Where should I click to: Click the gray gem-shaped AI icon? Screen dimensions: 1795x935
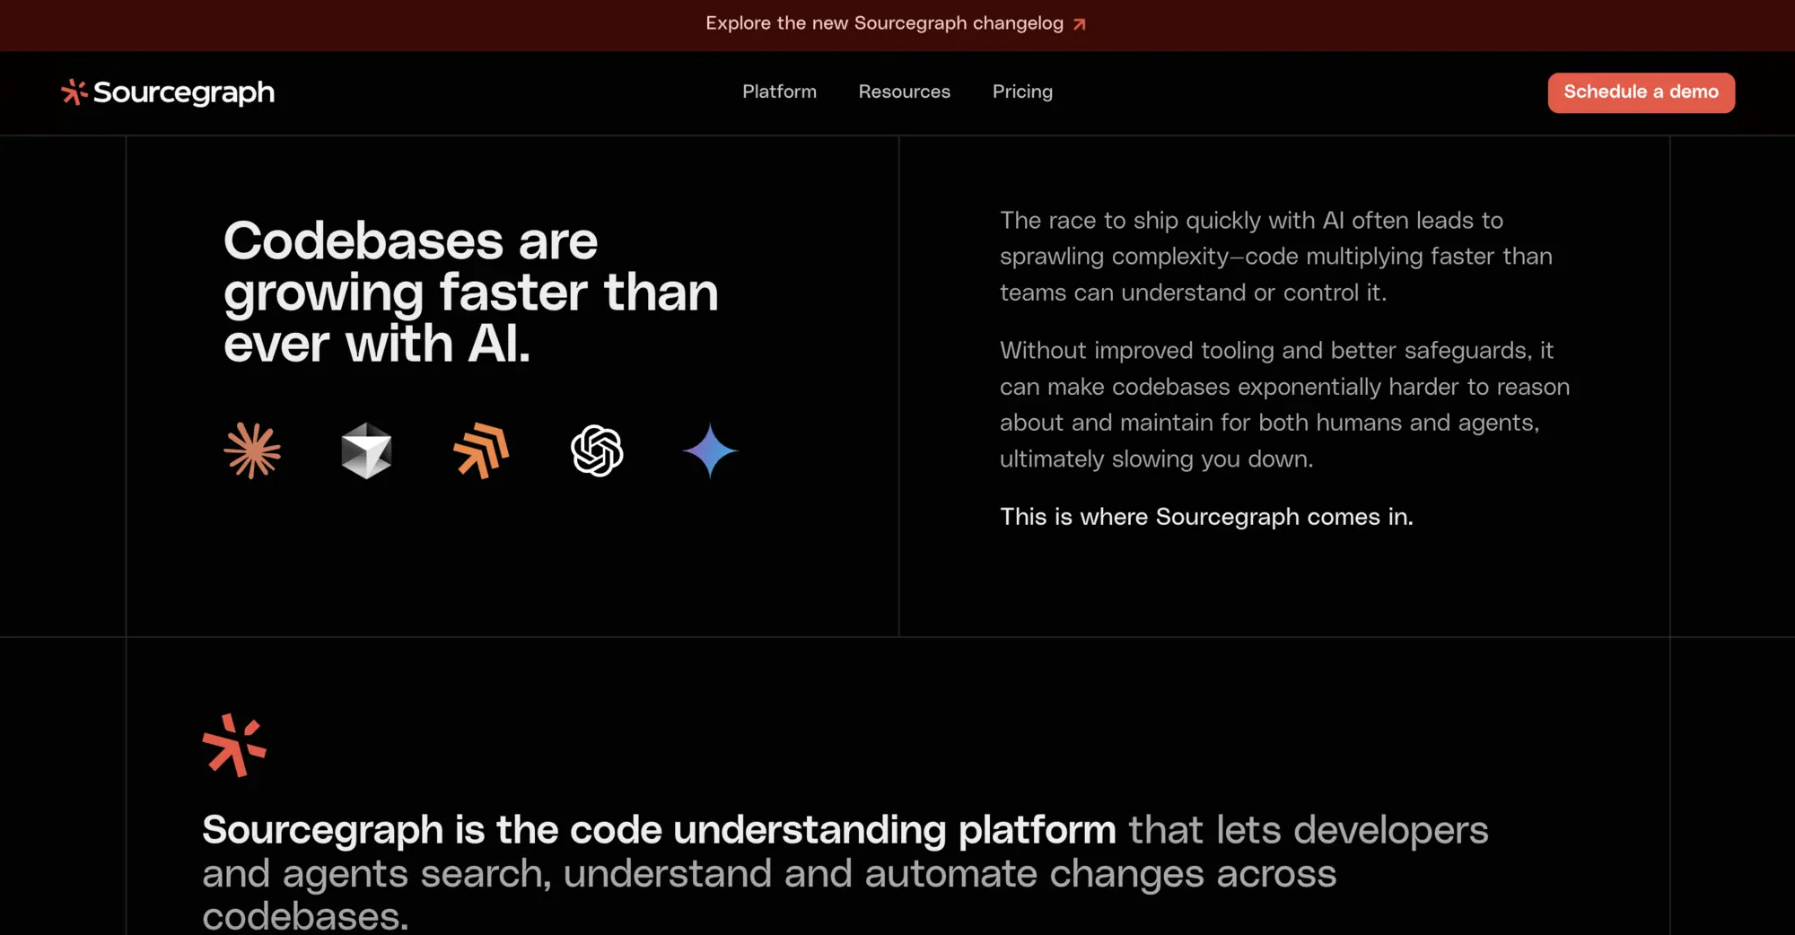click(x=366, y=450)
